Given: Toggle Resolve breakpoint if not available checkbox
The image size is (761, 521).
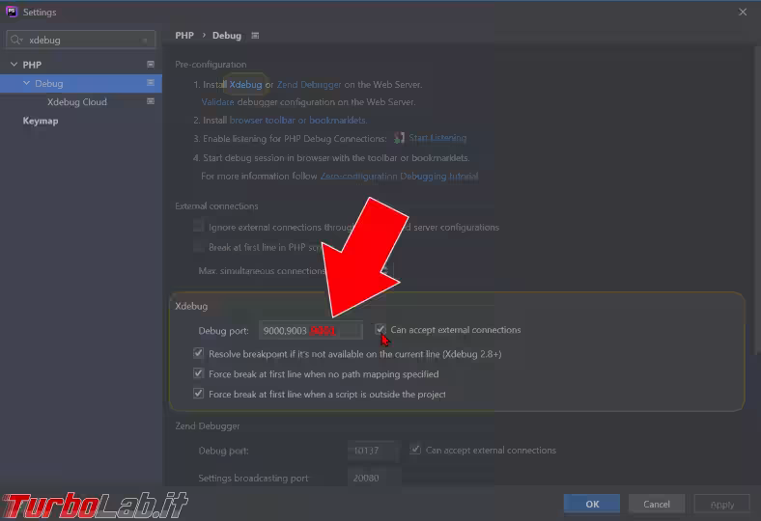Looking at the screenshot, I should pos(198,353).
